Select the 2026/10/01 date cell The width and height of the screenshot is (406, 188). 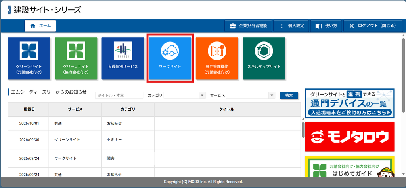[x=29, y=124]
